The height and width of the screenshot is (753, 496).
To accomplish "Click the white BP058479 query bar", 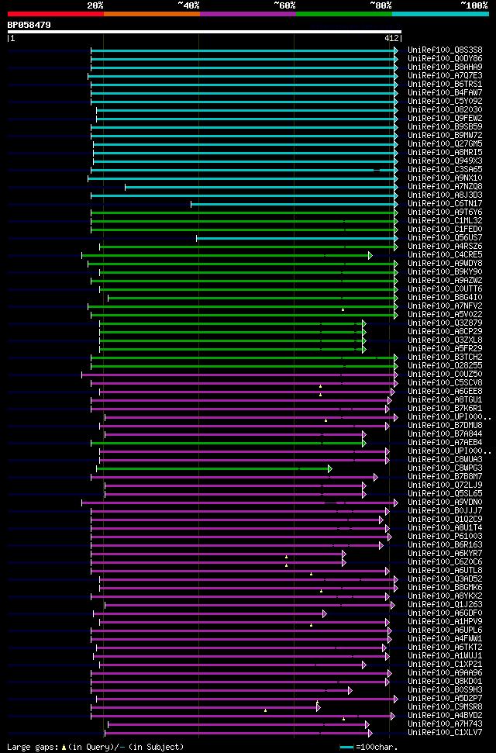I will click(204, 32).
